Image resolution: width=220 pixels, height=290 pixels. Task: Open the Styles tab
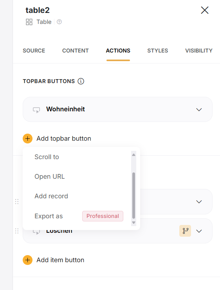(x=158, y=51)
